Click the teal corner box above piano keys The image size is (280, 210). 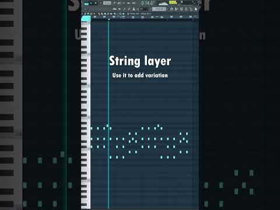pyautogui.click(x=86, y=19)
